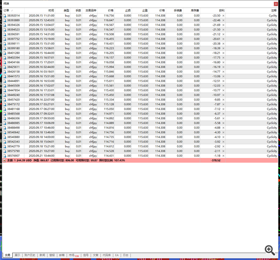Click the order icon for 38393889

(x=4, y=21)
